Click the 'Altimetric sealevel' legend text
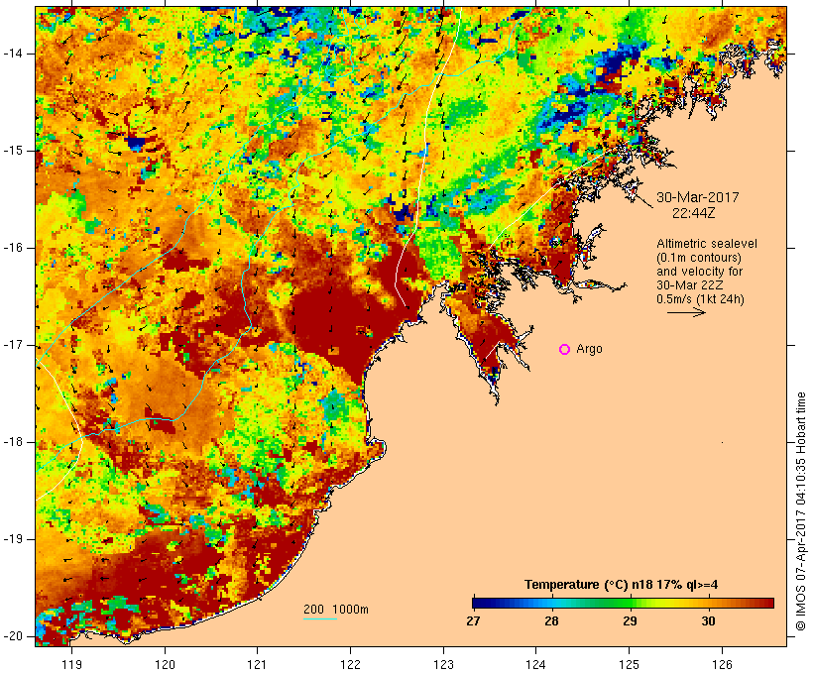This screenshot has width=813, height=674. pyautogui.click(x=707, y=244)
